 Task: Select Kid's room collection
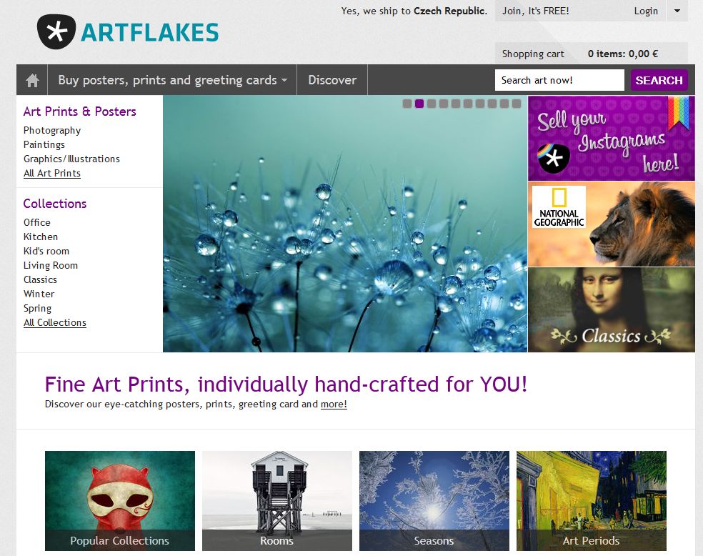coord(46,251)
